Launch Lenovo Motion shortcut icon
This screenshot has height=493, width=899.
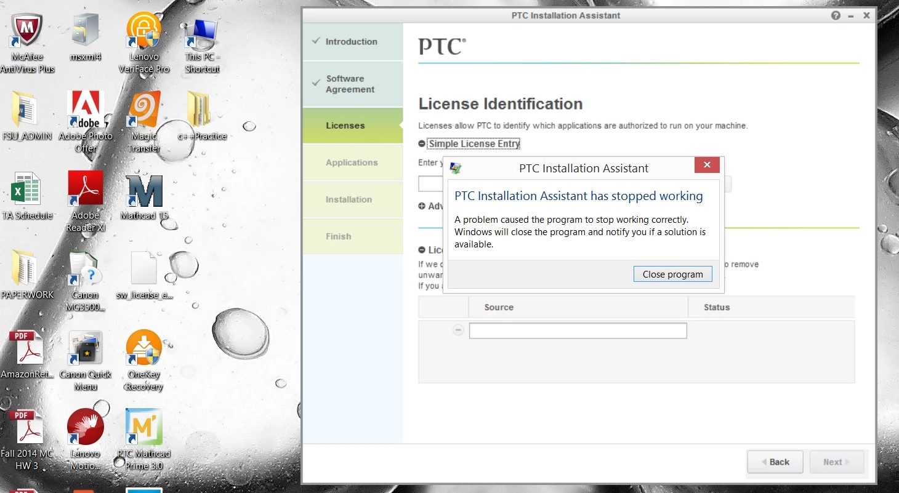click(86, 427)
